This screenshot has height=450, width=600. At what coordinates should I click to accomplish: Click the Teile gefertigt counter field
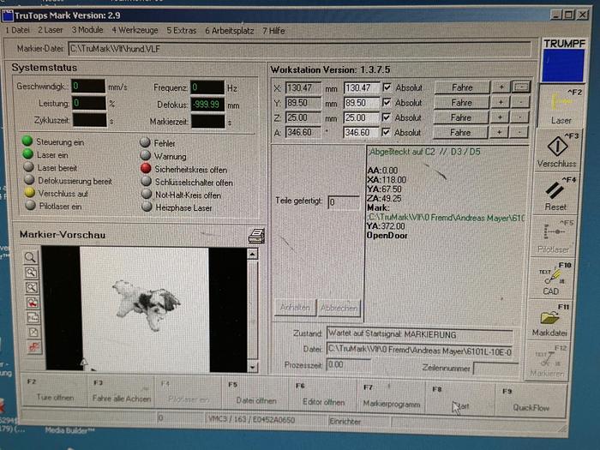(343, 202)
